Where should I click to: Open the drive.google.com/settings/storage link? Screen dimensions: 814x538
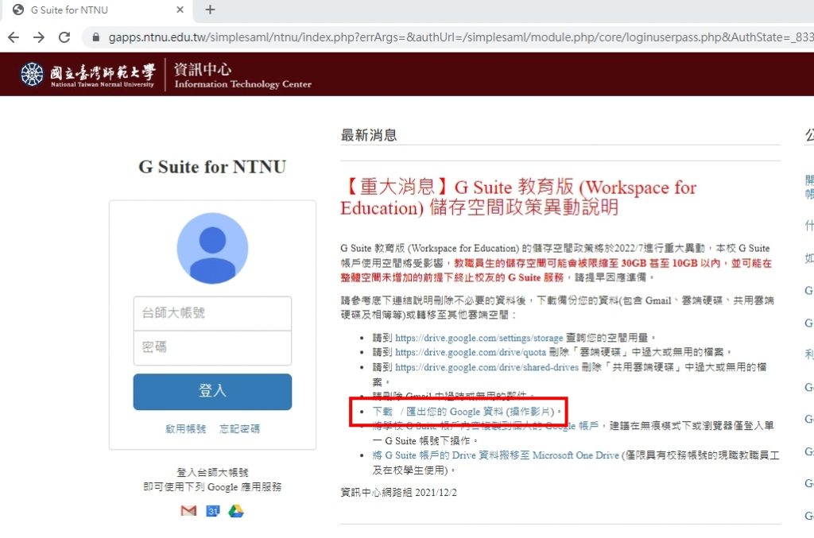pyautogui.click(x=479, y=339)
